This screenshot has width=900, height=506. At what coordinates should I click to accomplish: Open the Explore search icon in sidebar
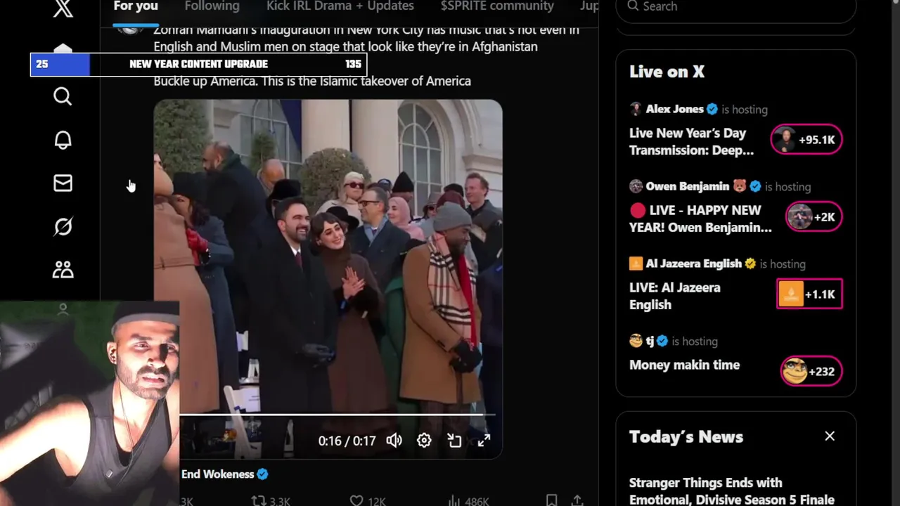tap(63, 96)
